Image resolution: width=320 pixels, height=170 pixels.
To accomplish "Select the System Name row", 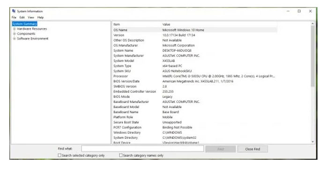I will tap(195, 50).
